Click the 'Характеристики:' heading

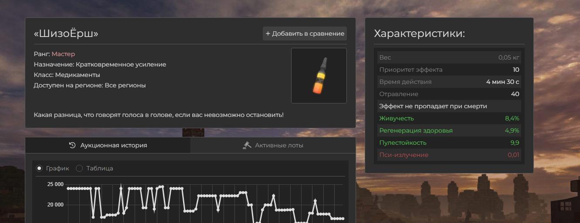pos(420,33)
